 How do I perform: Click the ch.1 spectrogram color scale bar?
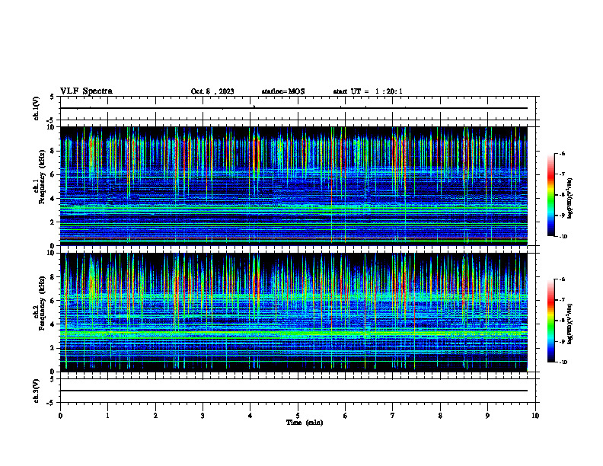tap(550, 195)
